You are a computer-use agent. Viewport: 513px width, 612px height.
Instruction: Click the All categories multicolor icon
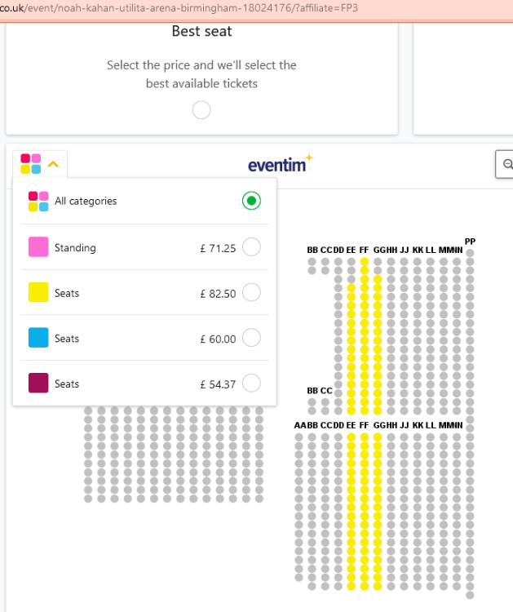coord(38,201)
